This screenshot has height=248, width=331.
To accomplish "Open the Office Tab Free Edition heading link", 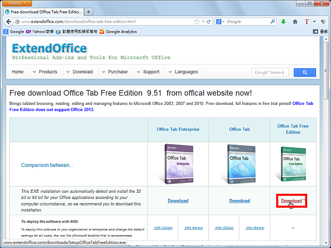I will (x=293, y=129).
